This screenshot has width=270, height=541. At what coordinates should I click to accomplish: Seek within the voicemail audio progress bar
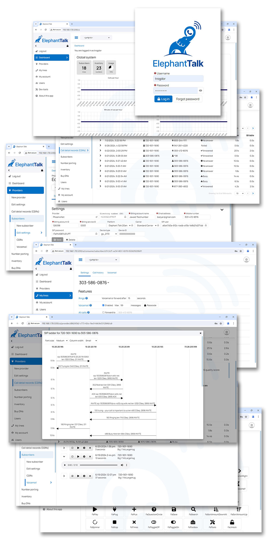pos(99,465)
